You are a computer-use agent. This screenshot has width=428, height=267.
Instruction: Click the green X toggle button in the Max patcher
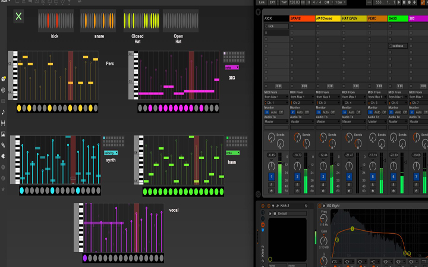18,16
